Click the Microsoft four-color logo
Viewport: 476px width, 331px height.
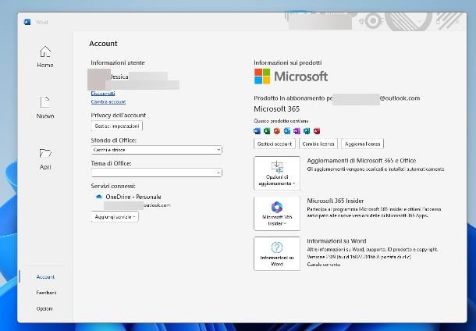(262, 77)
